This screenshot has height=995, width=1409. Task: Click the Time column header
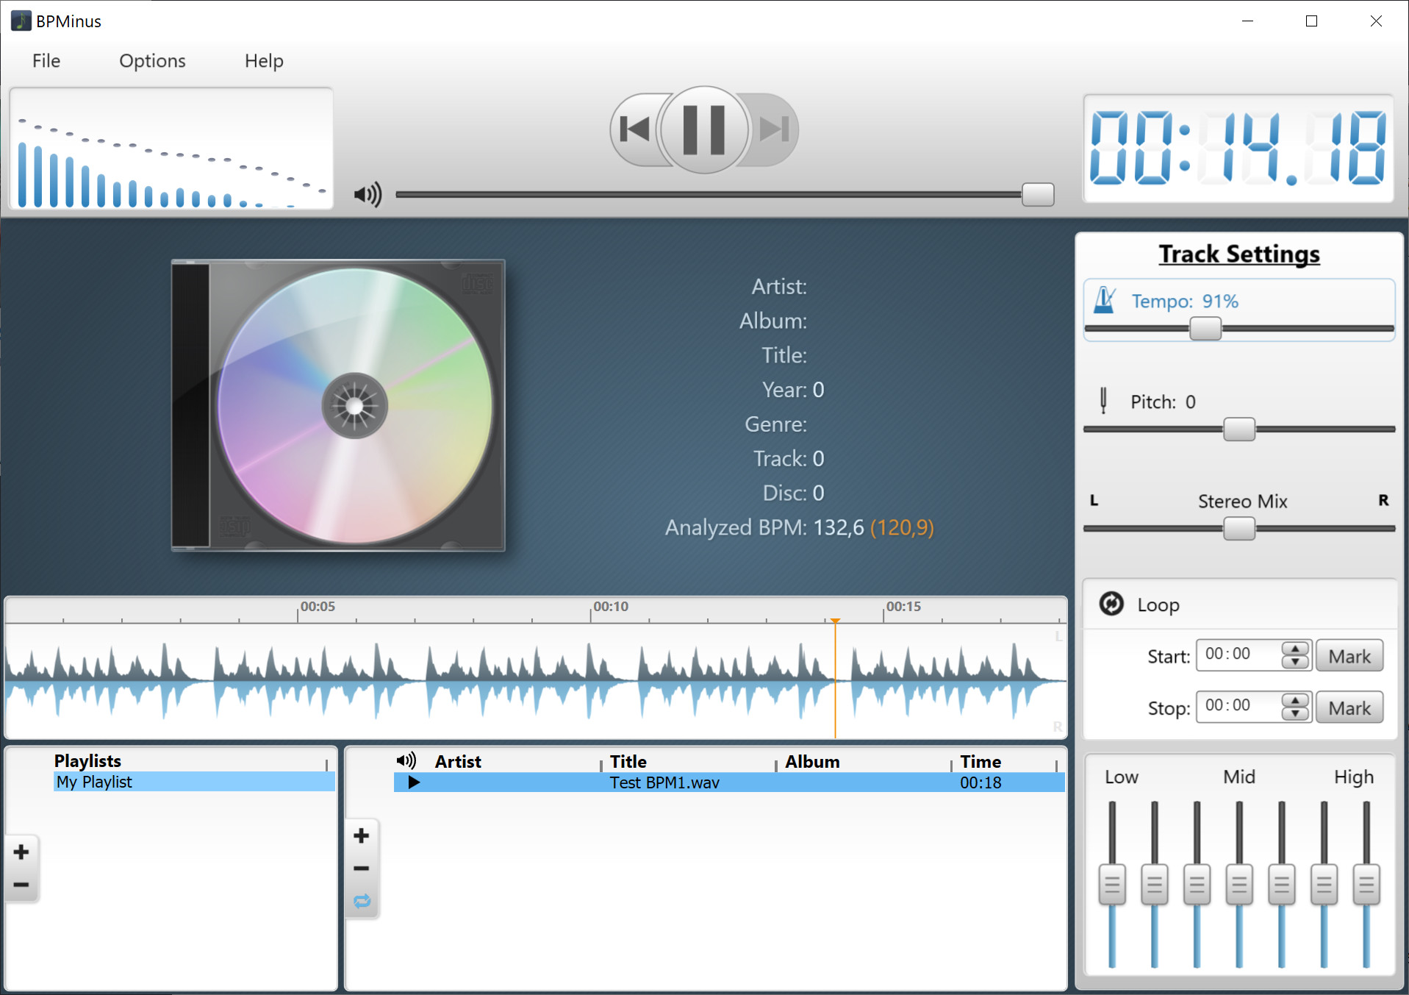pos(980,762)
